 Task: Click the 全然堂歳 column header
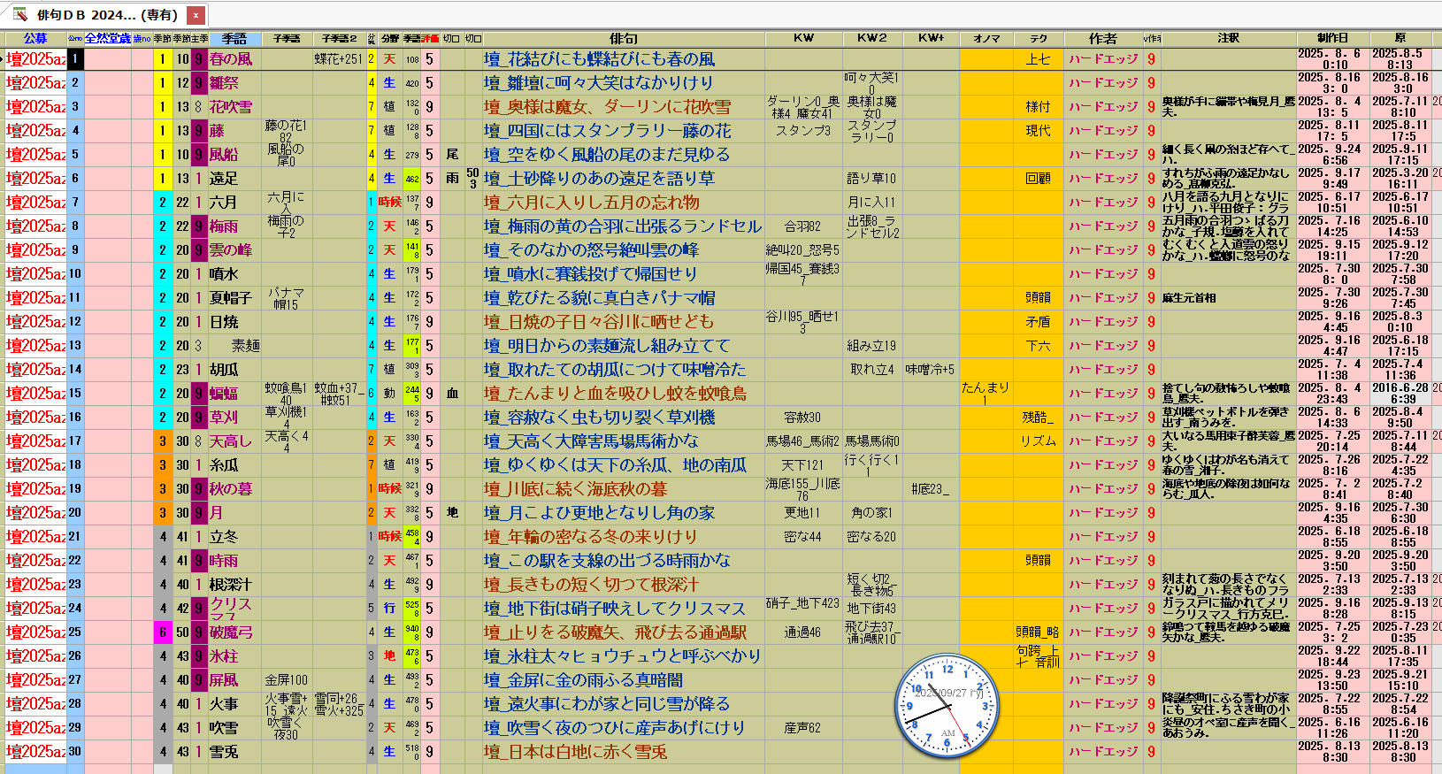[x=108, y=39]
